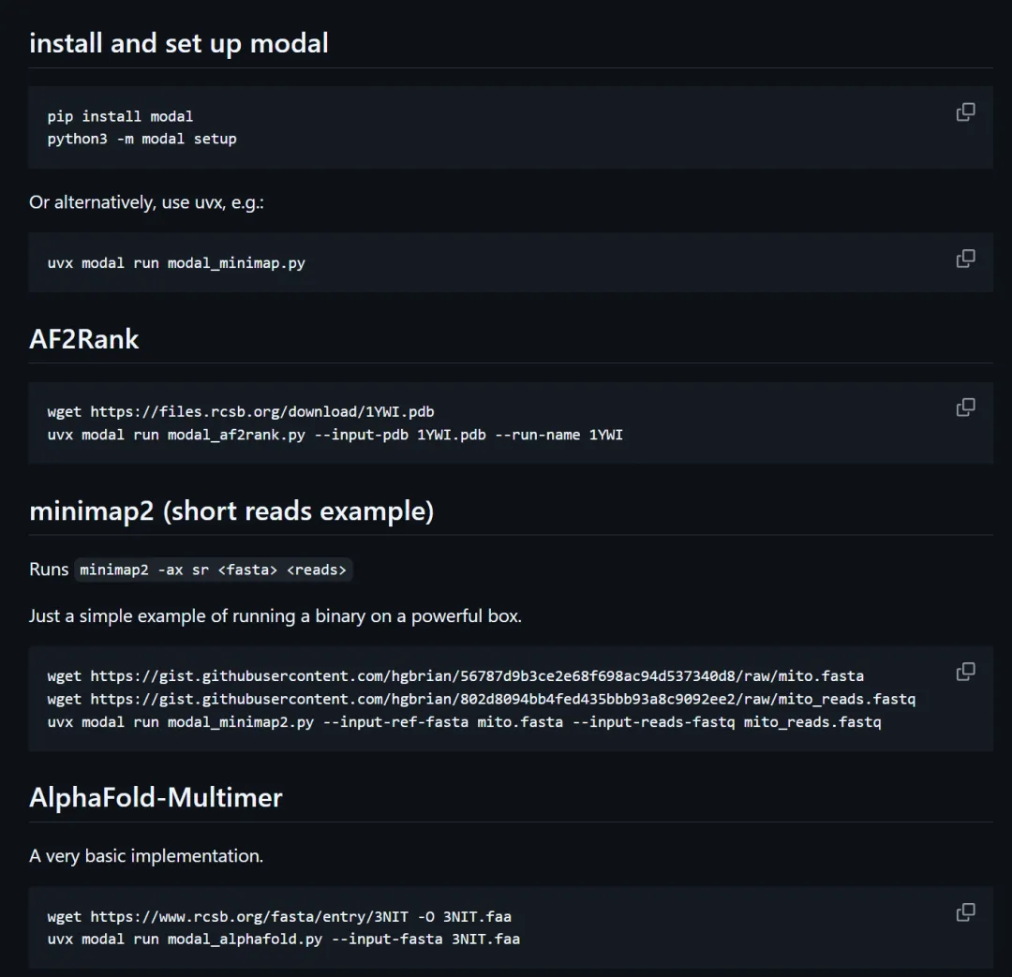This screenshot has height=977, width=1012.
Task: Click the modal_af2rank.py run command line
Action: point(335,435)
